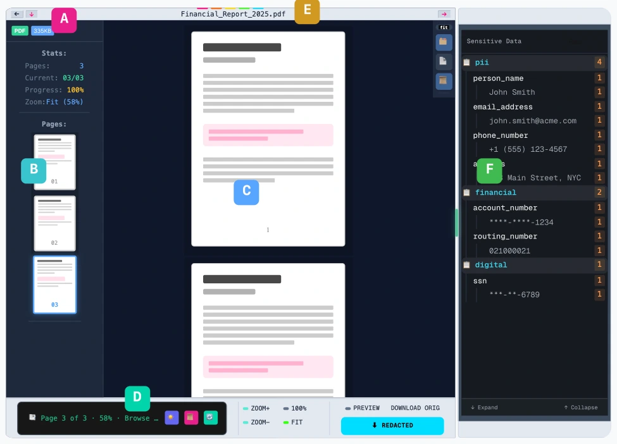Click DOWNLOAD ORIG button

pyautogui.click(x=415, y=408)
